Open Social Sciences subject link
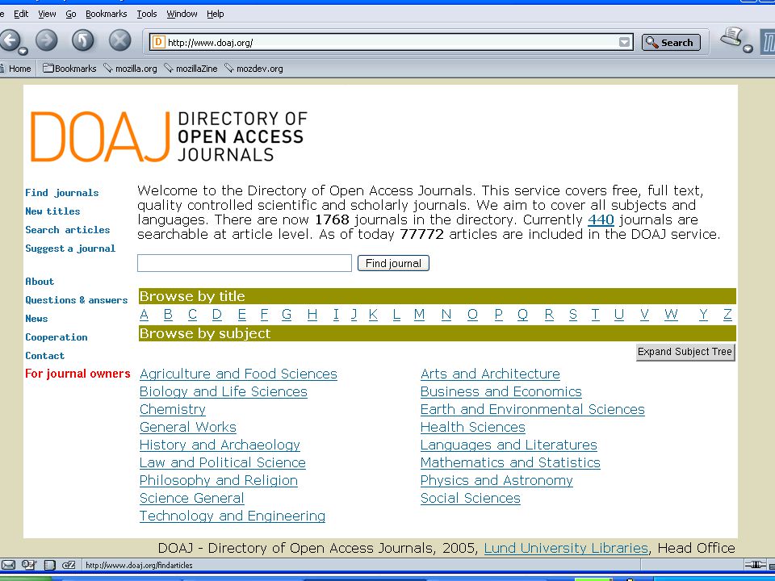Image resolution: width=775 pixels, height=581 pixels. pos(471,498)
